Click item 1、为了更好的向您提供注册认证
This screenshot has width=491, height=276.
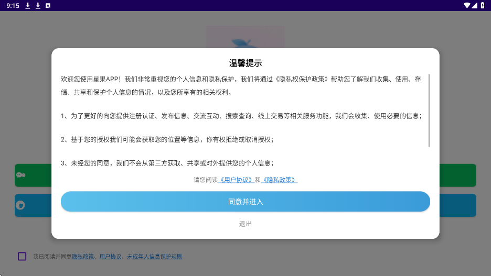241,116
